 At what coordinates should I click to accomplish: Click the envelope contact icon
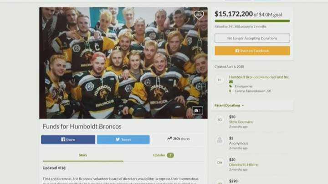pos(231,82)
